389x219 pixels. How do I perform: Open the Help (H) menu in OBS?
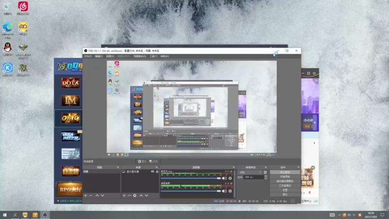pos(165,56)
